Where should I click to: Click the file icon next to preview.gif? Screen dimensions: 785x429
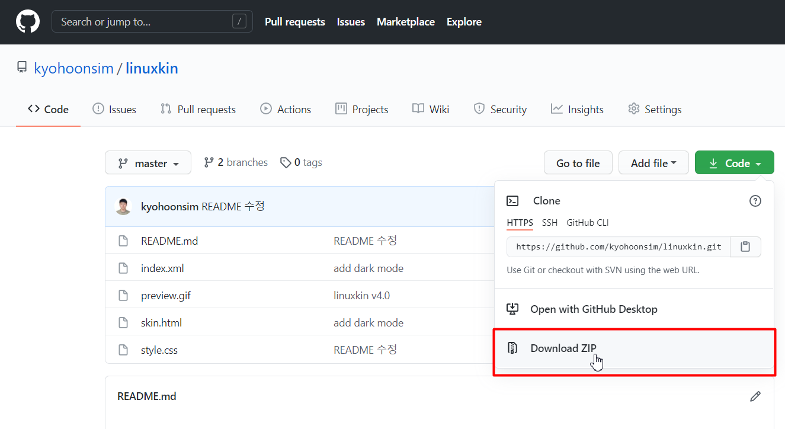click(123, 296)
